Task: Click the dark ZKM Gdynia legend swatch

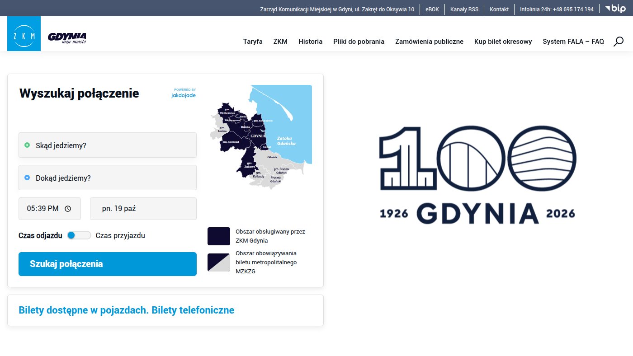Action: point(219,236)
